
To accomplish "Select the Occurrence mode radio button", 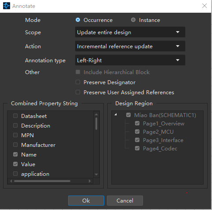I will click(78, 20).
